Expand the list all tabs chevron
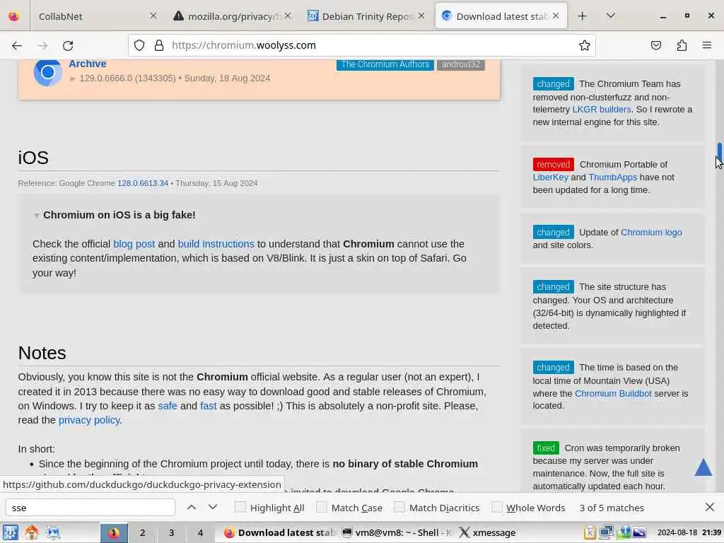This screenshot has height=543, width=724. [610, 16]
